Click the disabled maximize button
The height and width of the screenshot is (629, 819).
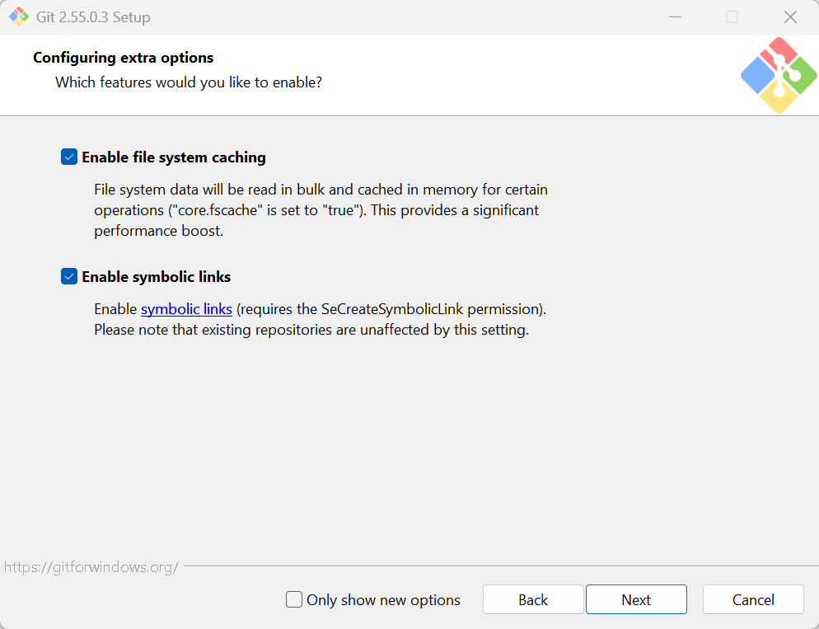point(732,16)
